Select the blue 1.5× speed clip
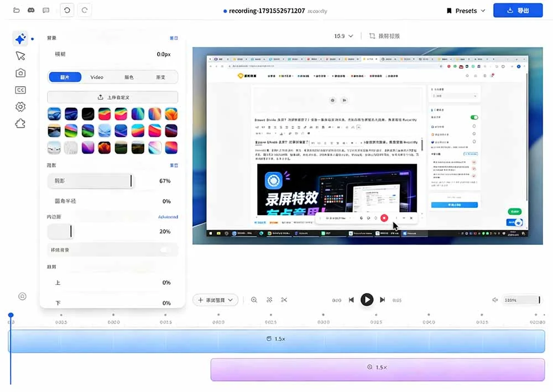Image resolution: width=553 pixels, height=392 pixels. tap(276, 341)
